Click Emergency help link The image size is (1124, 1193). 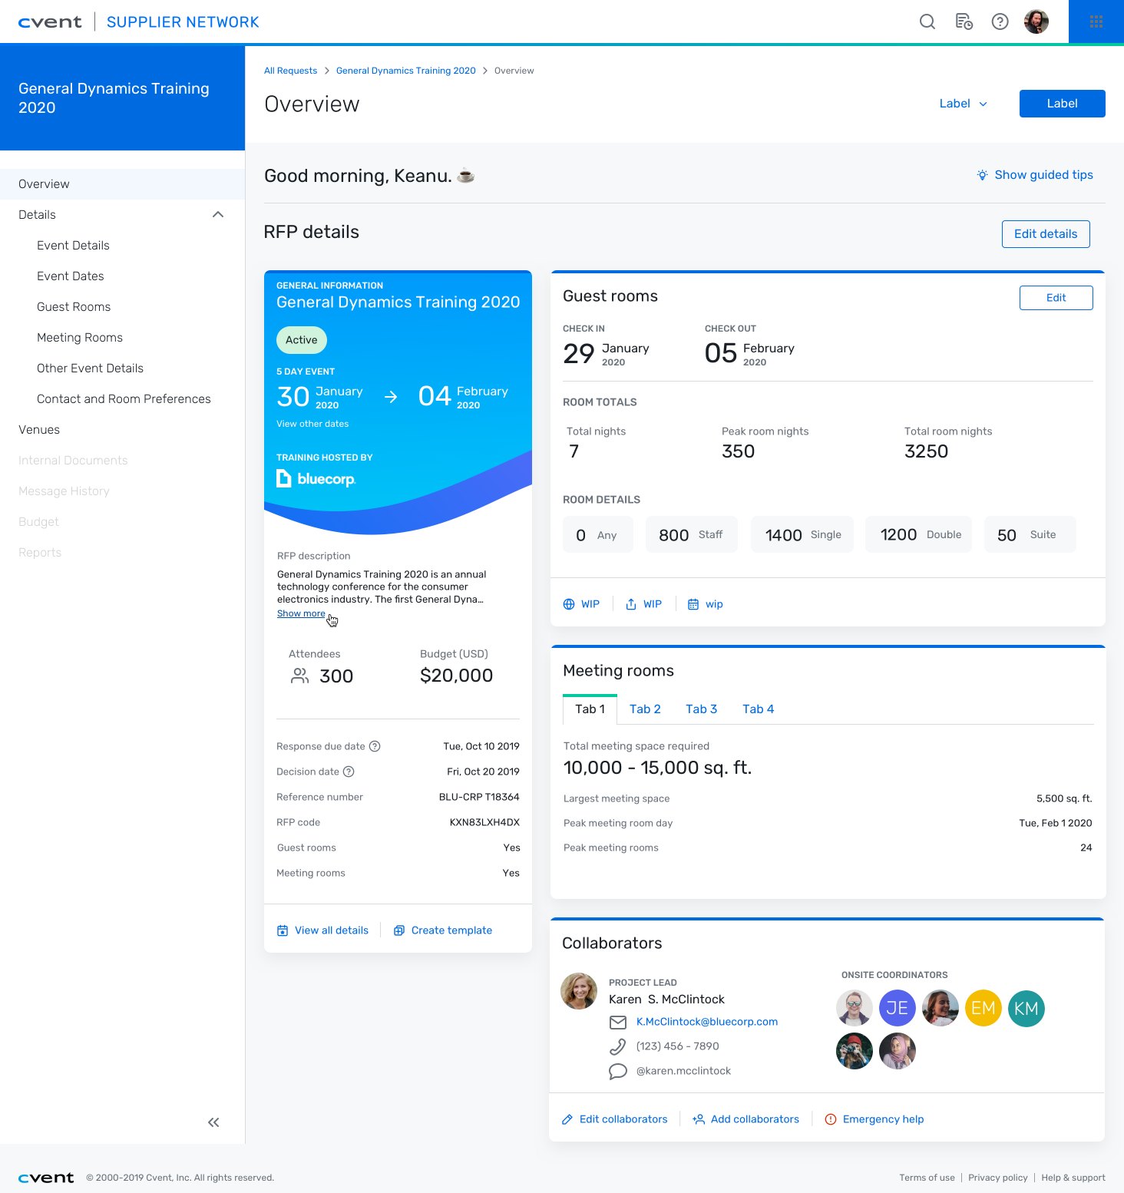[874, 1119]
